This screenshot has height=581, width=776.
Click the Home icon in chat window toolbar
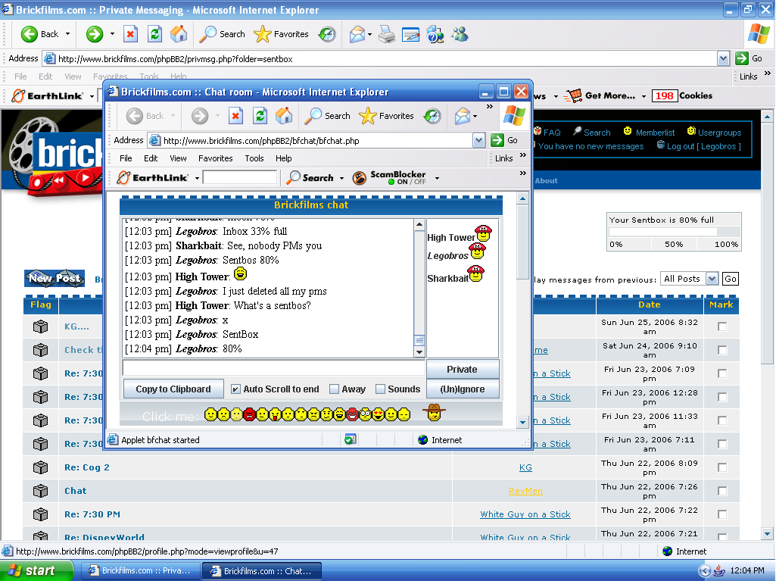[x=284, y=116]
